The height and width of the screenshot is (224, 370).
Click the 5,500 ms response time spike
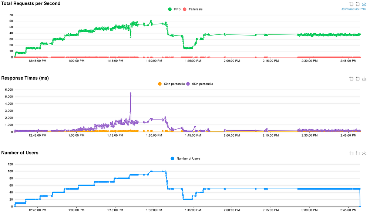[x=131, y=93]
